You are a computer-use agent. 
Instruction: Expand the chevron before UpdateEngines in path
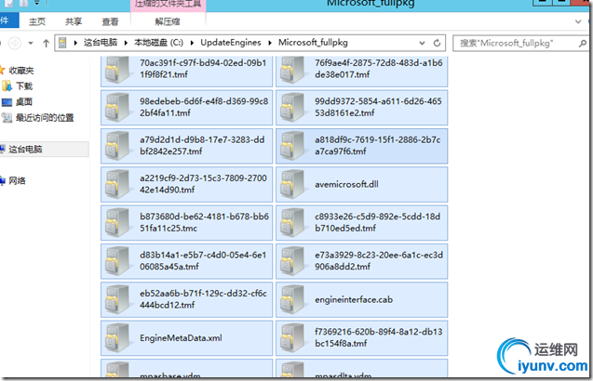tap(192, 43)
